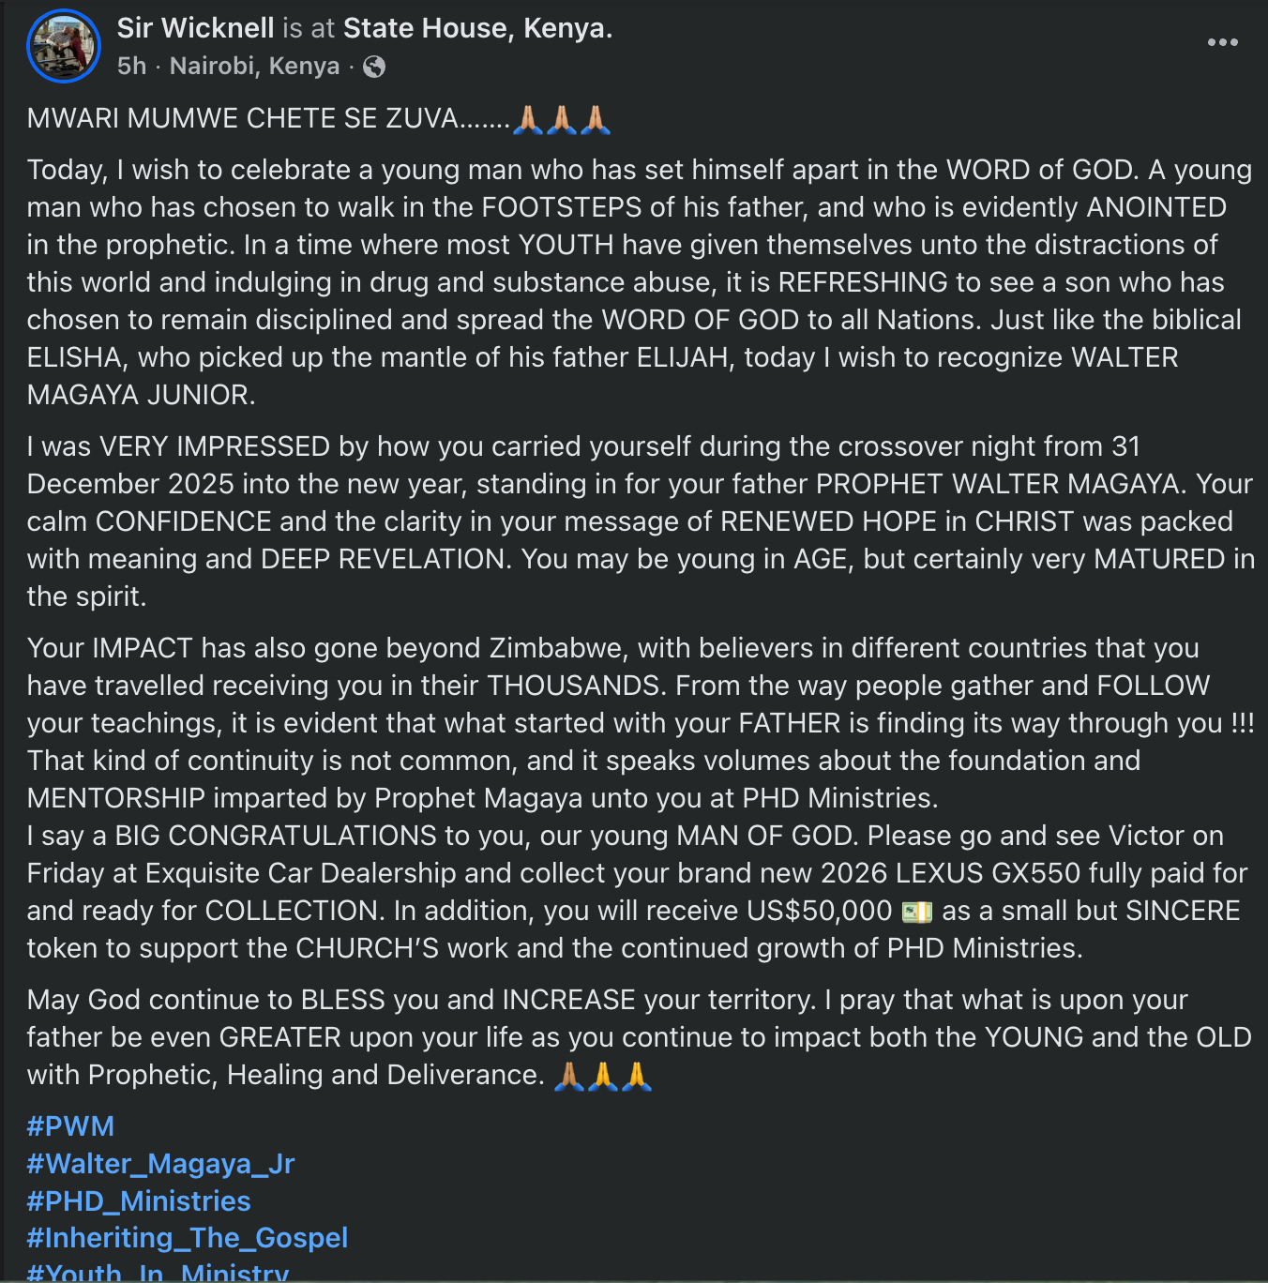Image resolution: width=1268 pixels, height=1283 pixels.
Task: Click the heading text MWARI MUMWE CHETE SE ZUVA
Action: [243, 119]
